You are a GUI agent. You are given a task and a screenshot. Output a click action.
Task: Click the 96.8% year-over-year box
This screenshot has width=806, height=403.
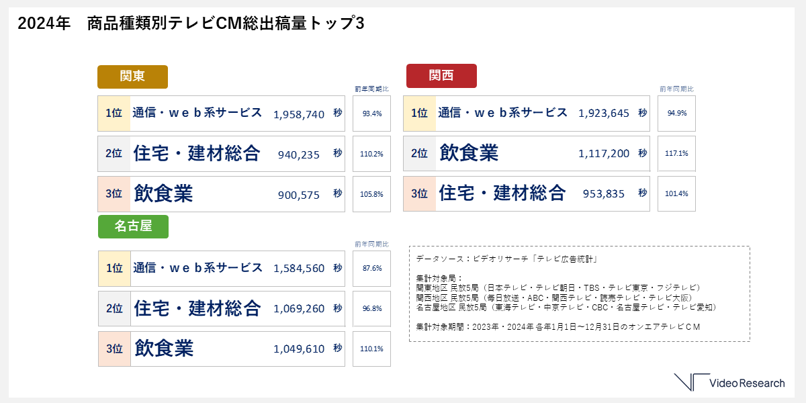[371, 309]
